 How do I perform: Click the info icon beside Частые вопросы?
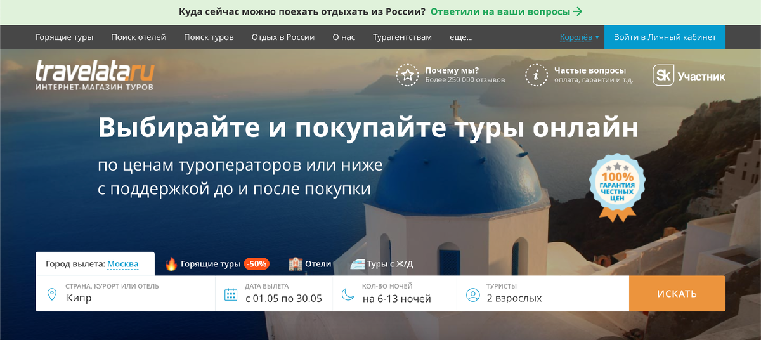tap(537, 75)
